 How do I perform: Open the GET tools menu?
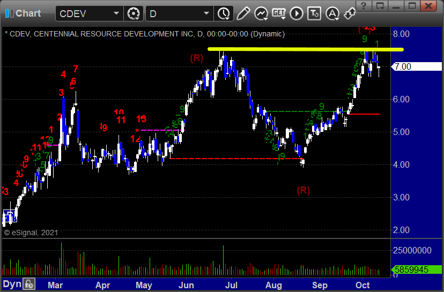click(279, 13)
